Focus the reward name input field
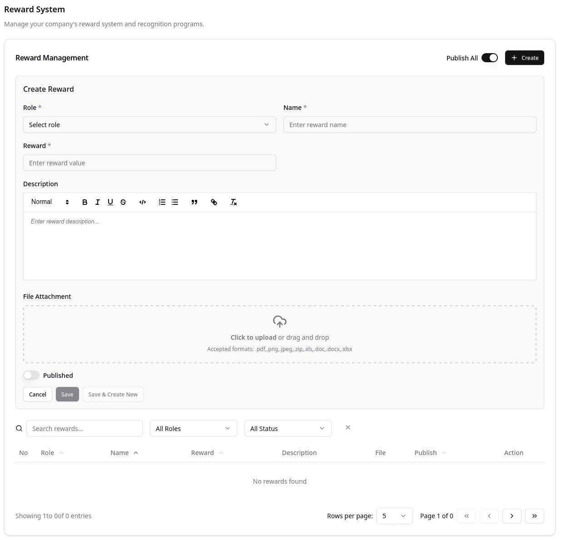The image size is (561, 540). point(410,124)
